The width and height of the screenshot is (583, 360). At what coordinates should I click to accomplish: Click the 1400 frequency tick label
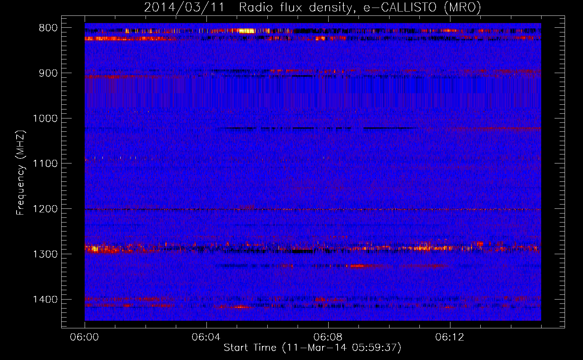pos(45,300)
